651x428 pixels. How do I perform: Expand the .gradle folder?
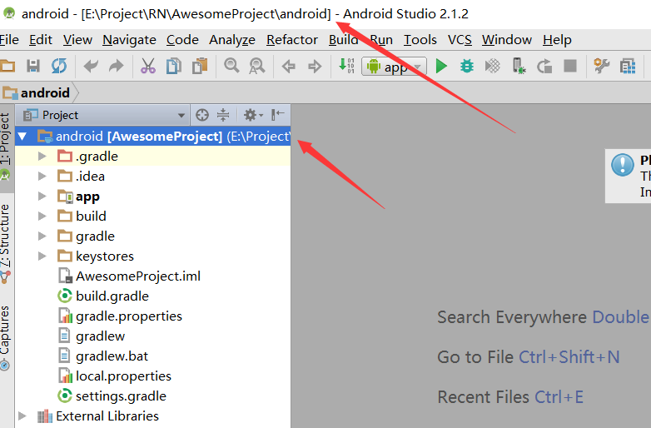[42, 156]
